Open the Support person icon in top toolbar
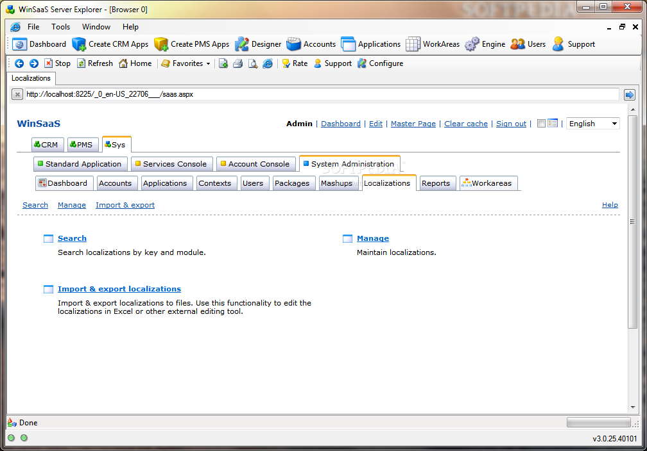 coord(558,44)
